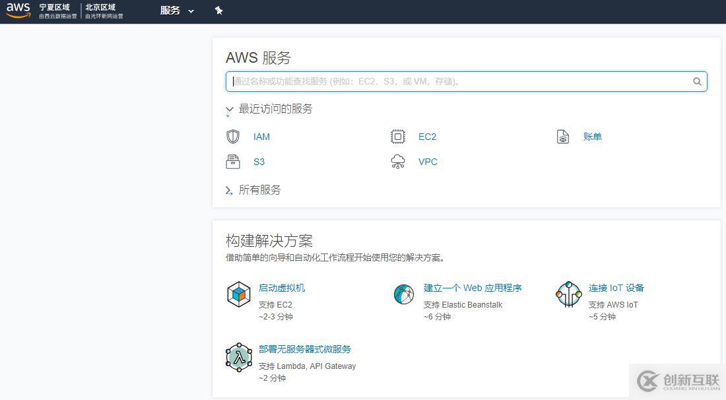The width and height of the screenshot is (726, 400).
Task: Select the S3 bucket icon
Action: [x=233, y=161]
